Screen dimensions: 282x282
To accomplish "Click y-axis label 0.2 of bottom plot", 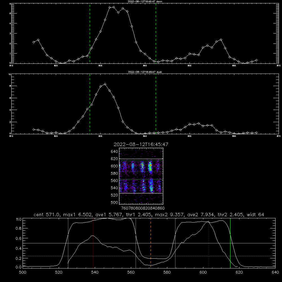I will coord(19,258).
